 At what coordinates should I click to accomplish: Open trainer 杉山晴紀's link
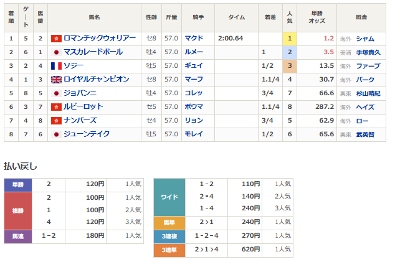(368, 93)
